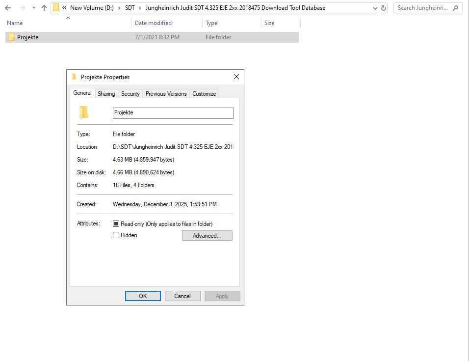Expand hidden path chevrons in address bar
The height and width of the screenshot is (361, 469).
point(64,8)
